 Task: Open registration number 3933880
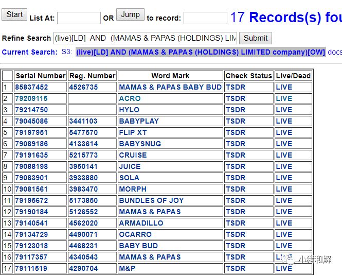pyautogui.click(x=83, y=178)
